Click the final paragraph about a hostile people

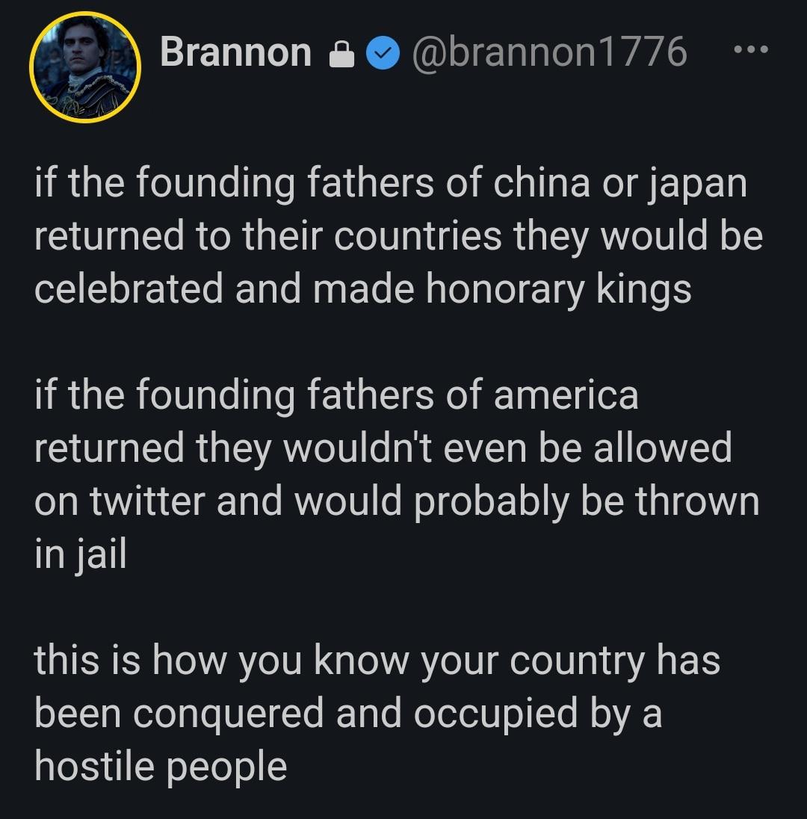point(374,714)
